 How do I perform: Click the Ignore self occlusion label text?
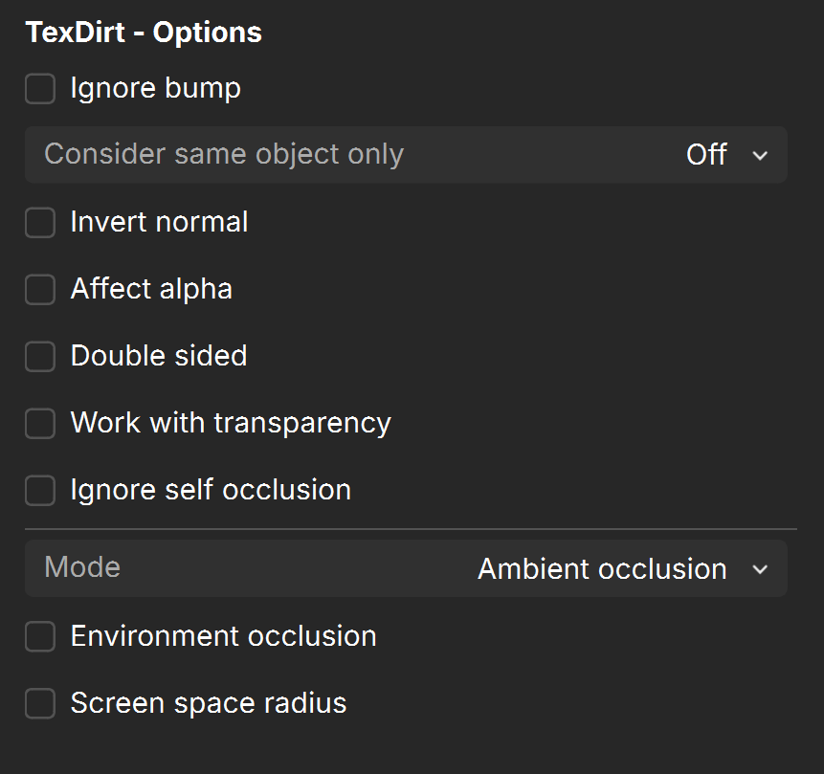(x=211, y=490)
